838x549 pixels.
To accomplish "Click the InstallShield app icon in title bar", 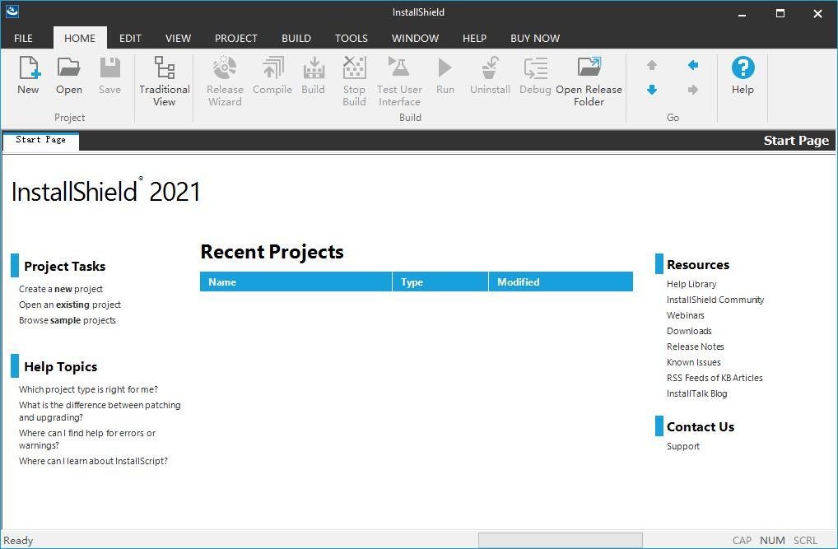I will (x=12, y=12).
